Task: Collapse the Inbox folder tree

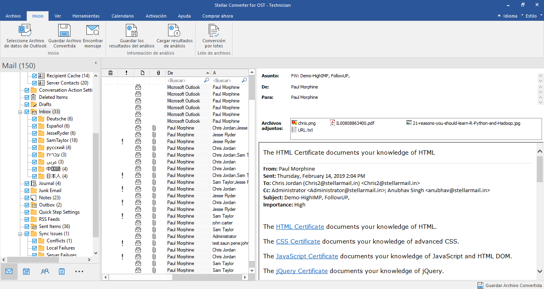Action: [20, 112]
